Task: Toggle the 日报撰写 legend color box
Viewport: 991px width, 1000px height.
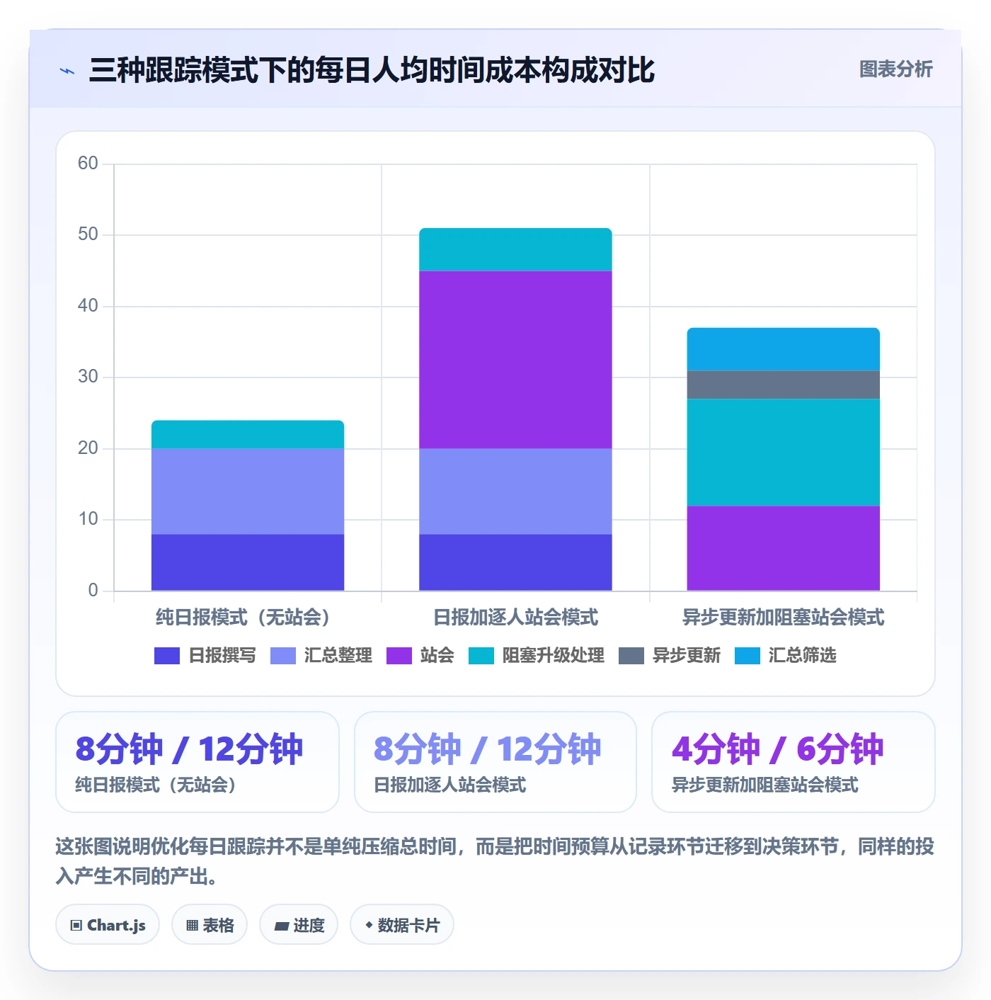Action: point(167,656)
